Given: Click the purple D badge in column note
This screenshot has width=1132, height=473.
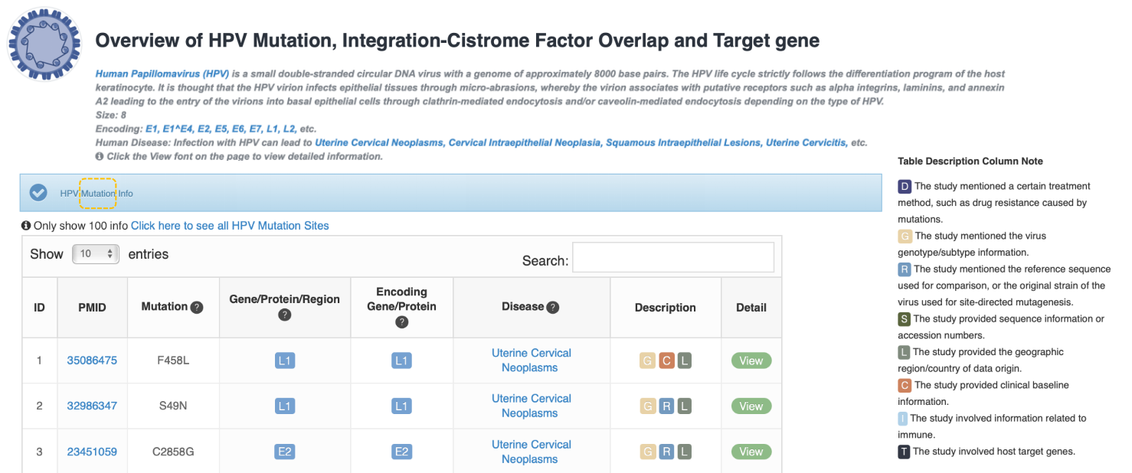Looking at the screenshot, I should (x=905, y=187).
